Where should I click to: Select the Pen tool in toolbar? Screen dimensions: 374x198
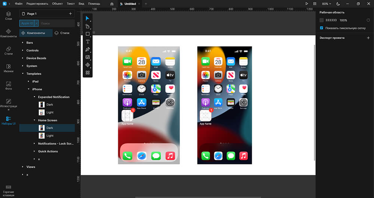(88, 49)
